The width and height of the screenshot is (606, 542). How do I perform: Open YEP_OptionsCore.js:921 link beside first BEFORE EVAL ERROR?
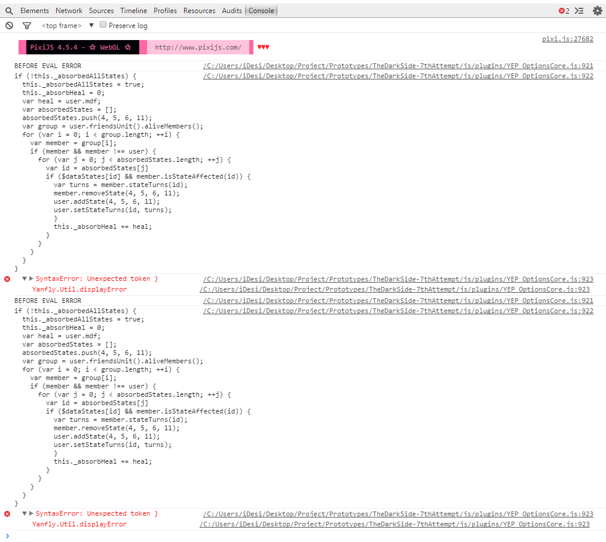click(398, 66)
